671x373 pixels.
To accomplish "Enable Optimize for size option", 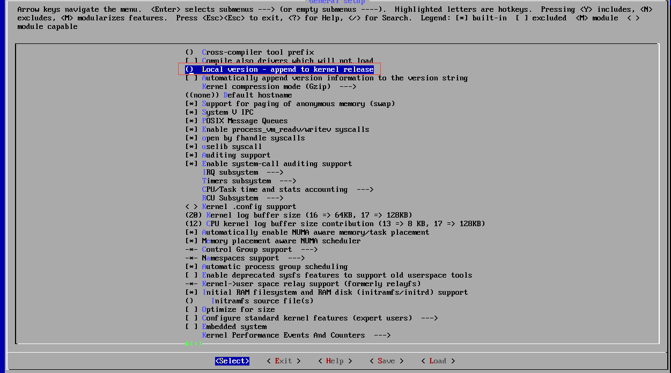I will (x=191, y=310).
